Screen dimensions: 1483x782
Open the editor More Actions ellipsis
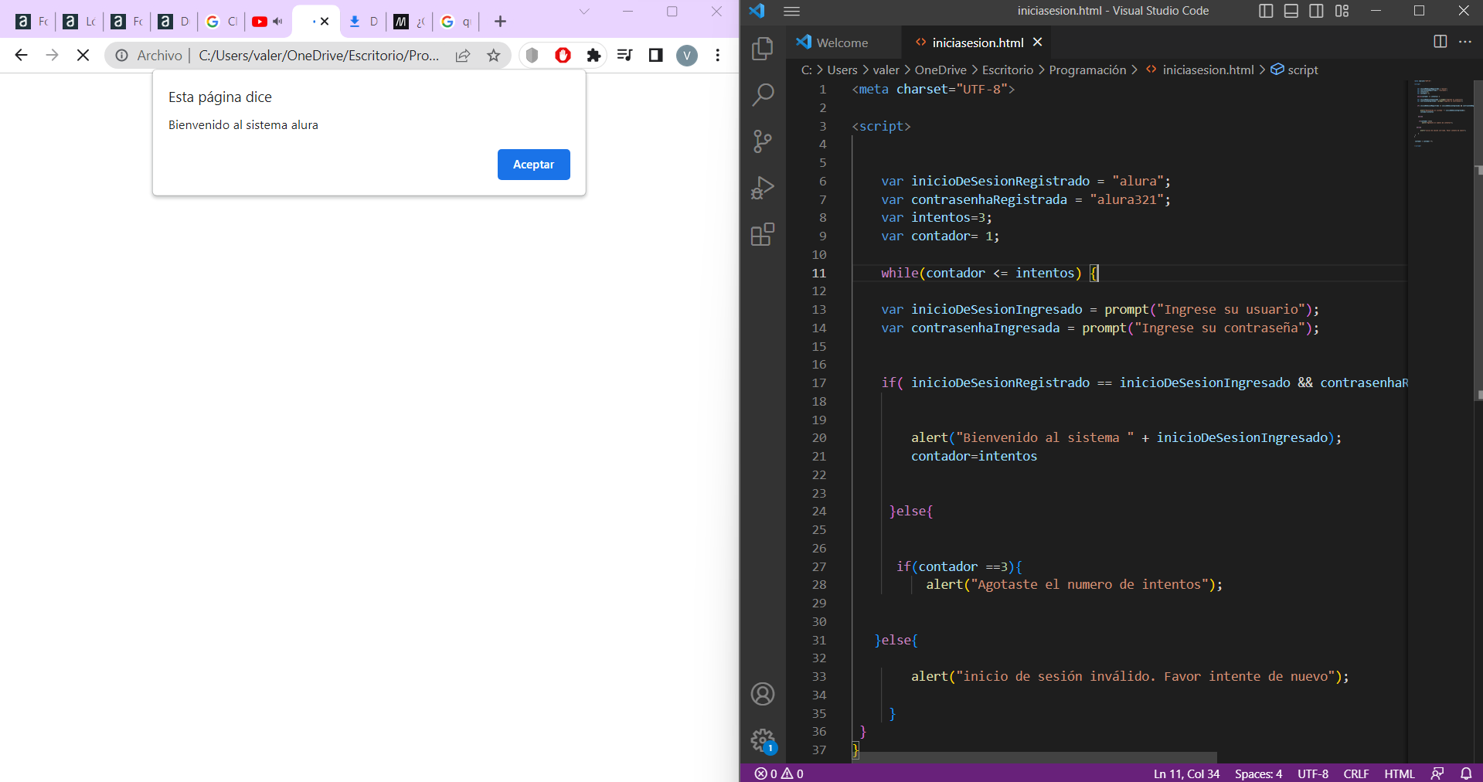pyautogui.click(x=1465, y=42)
